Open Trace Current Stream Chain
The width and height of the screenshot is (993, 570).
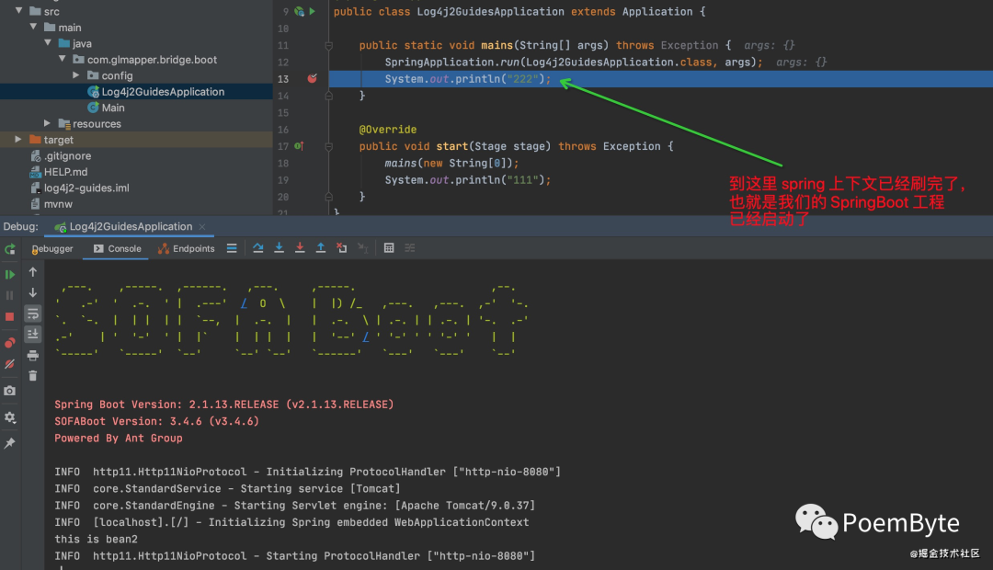click(x=410, y=247)
